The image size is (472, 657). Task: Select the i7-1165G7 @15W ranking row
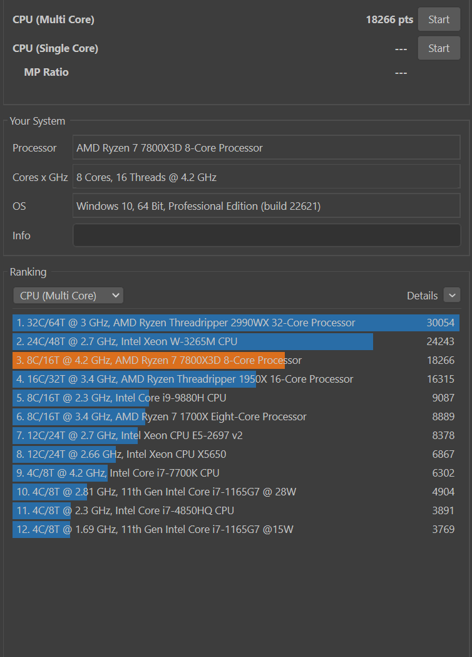coord(236,529)
